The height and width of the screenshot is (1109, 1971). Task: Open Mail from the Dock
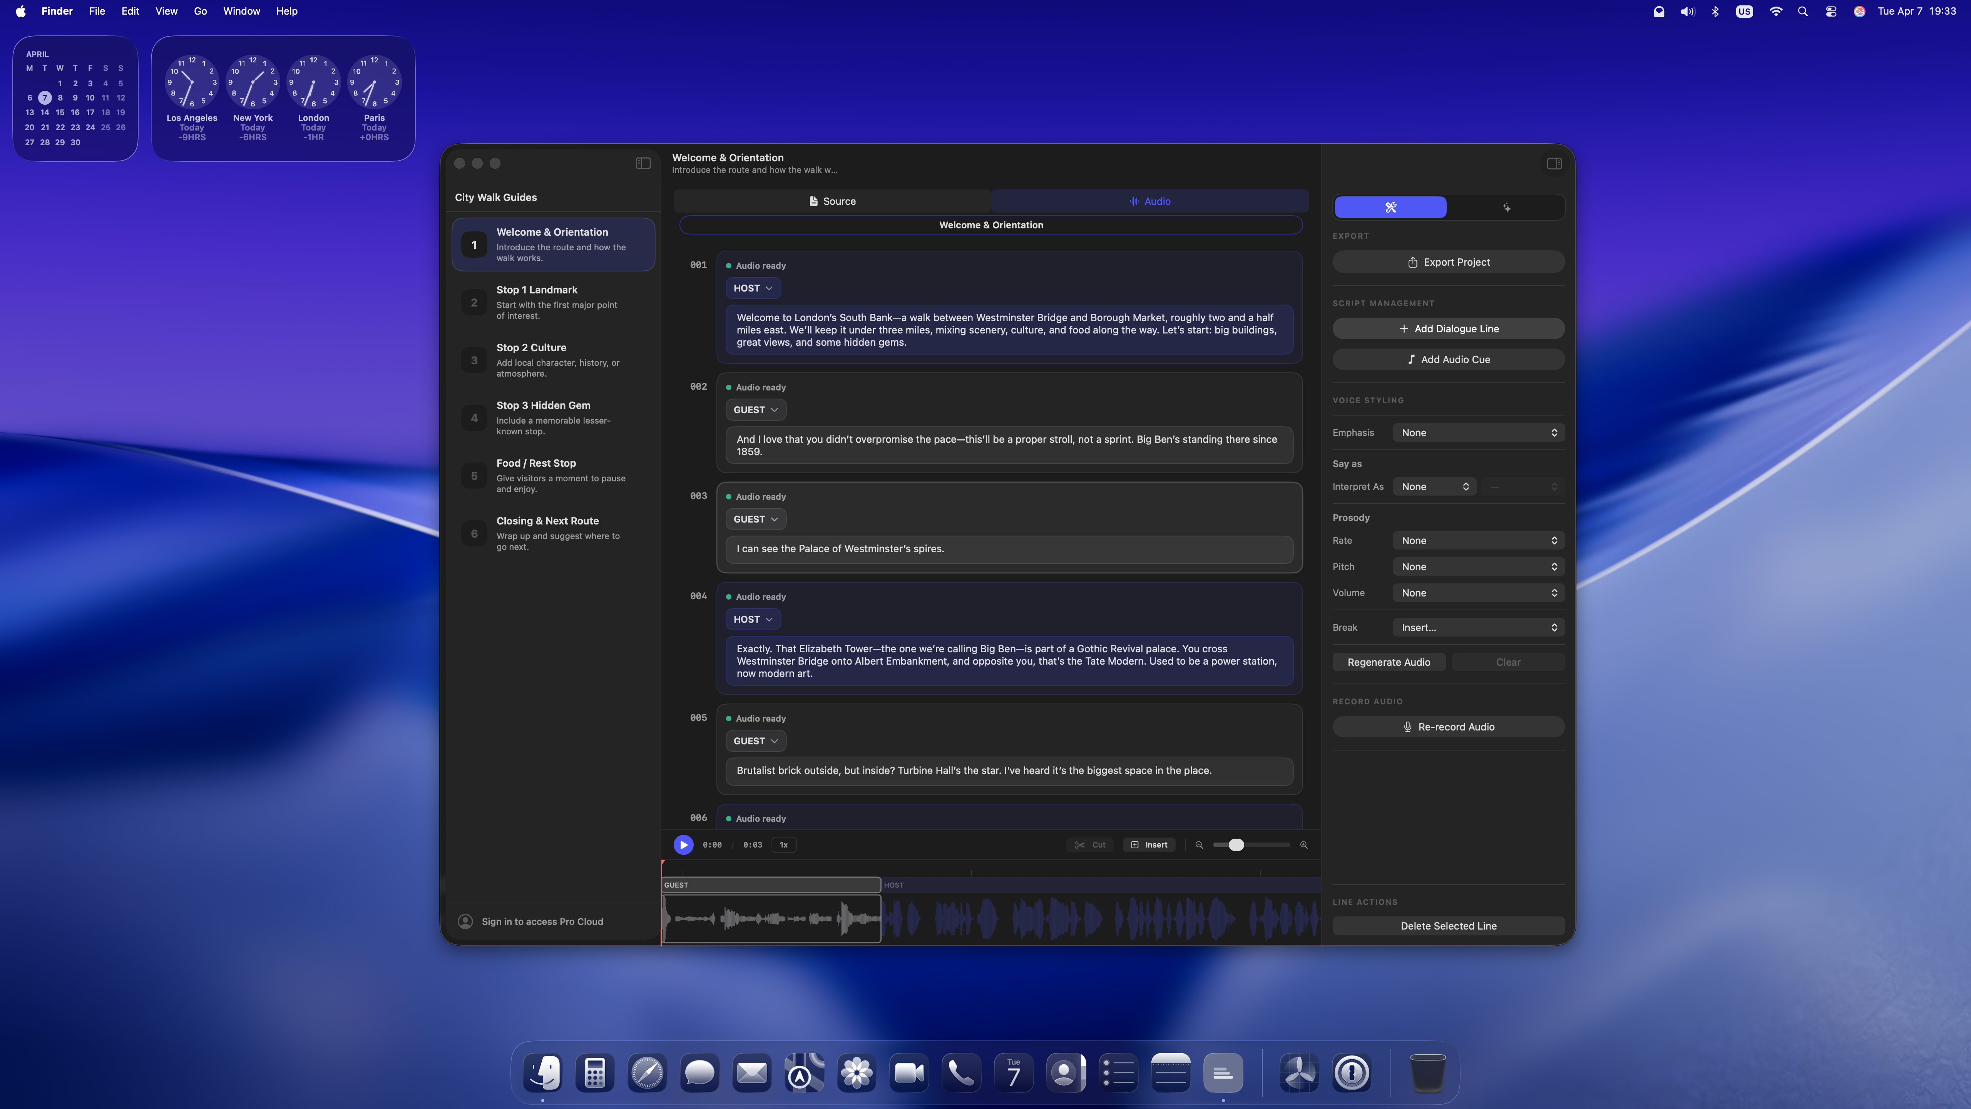(751, 1072)
